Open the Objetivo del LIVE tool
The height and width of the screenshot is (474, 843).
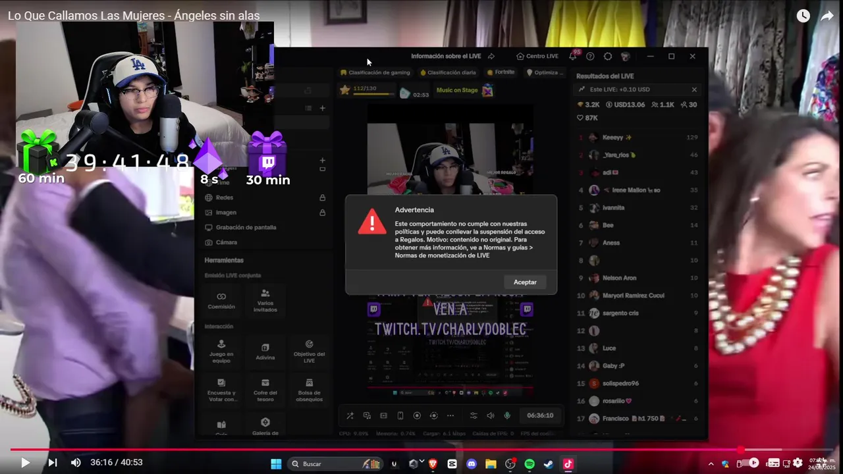309,352
